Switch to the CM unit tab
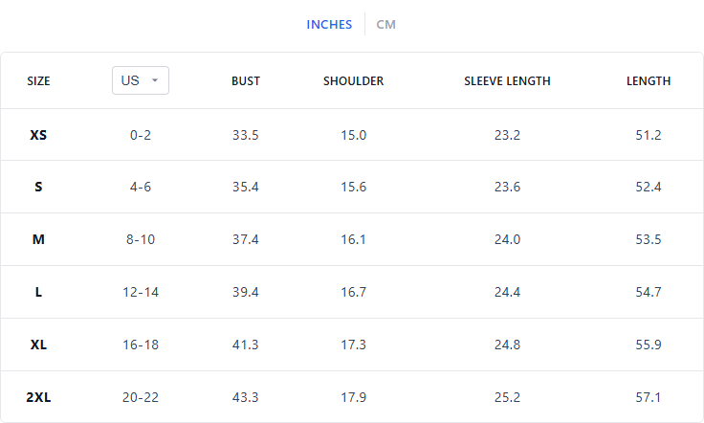Image resolution: width=704 pixels, height=423 pixels. coord(385,24)
